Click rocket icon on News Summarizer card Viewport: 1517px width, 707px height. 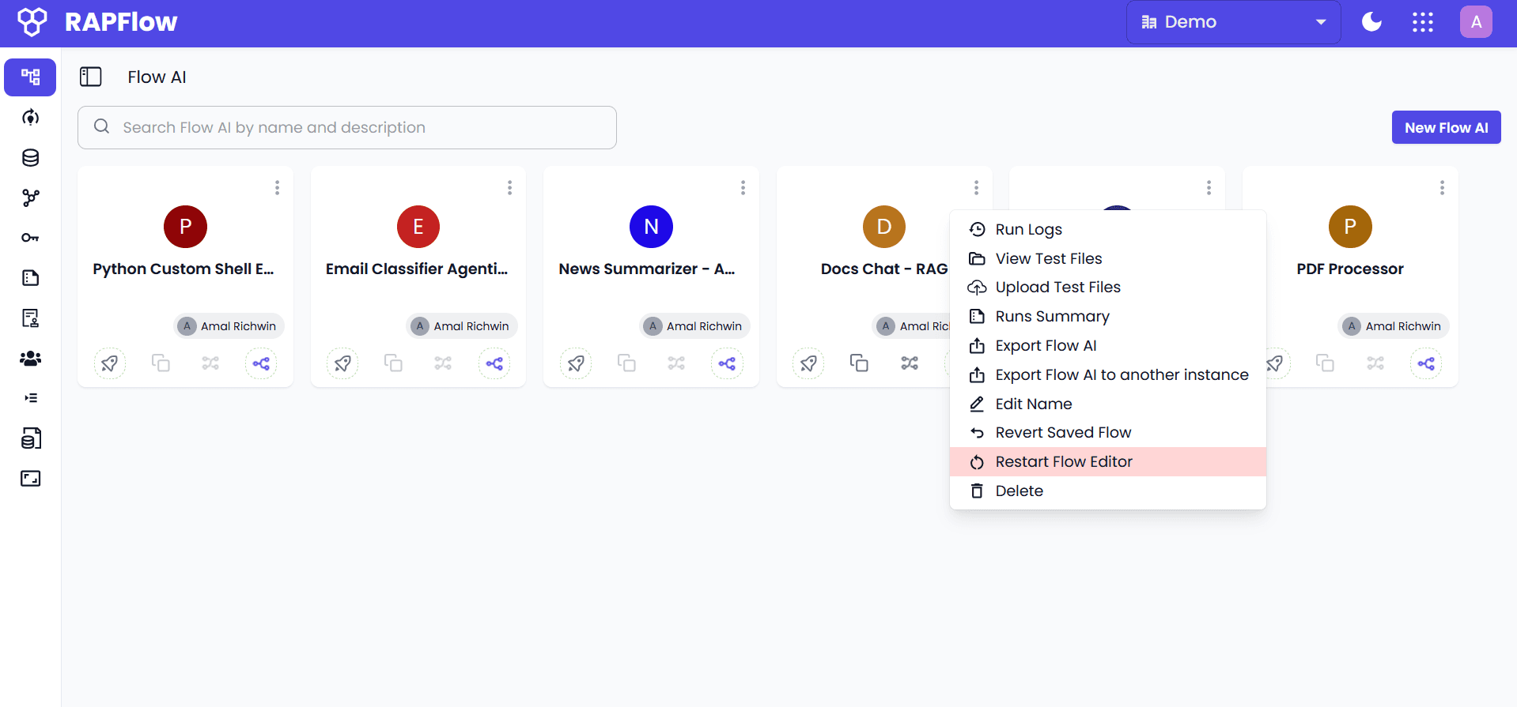(x=576, y=363)
